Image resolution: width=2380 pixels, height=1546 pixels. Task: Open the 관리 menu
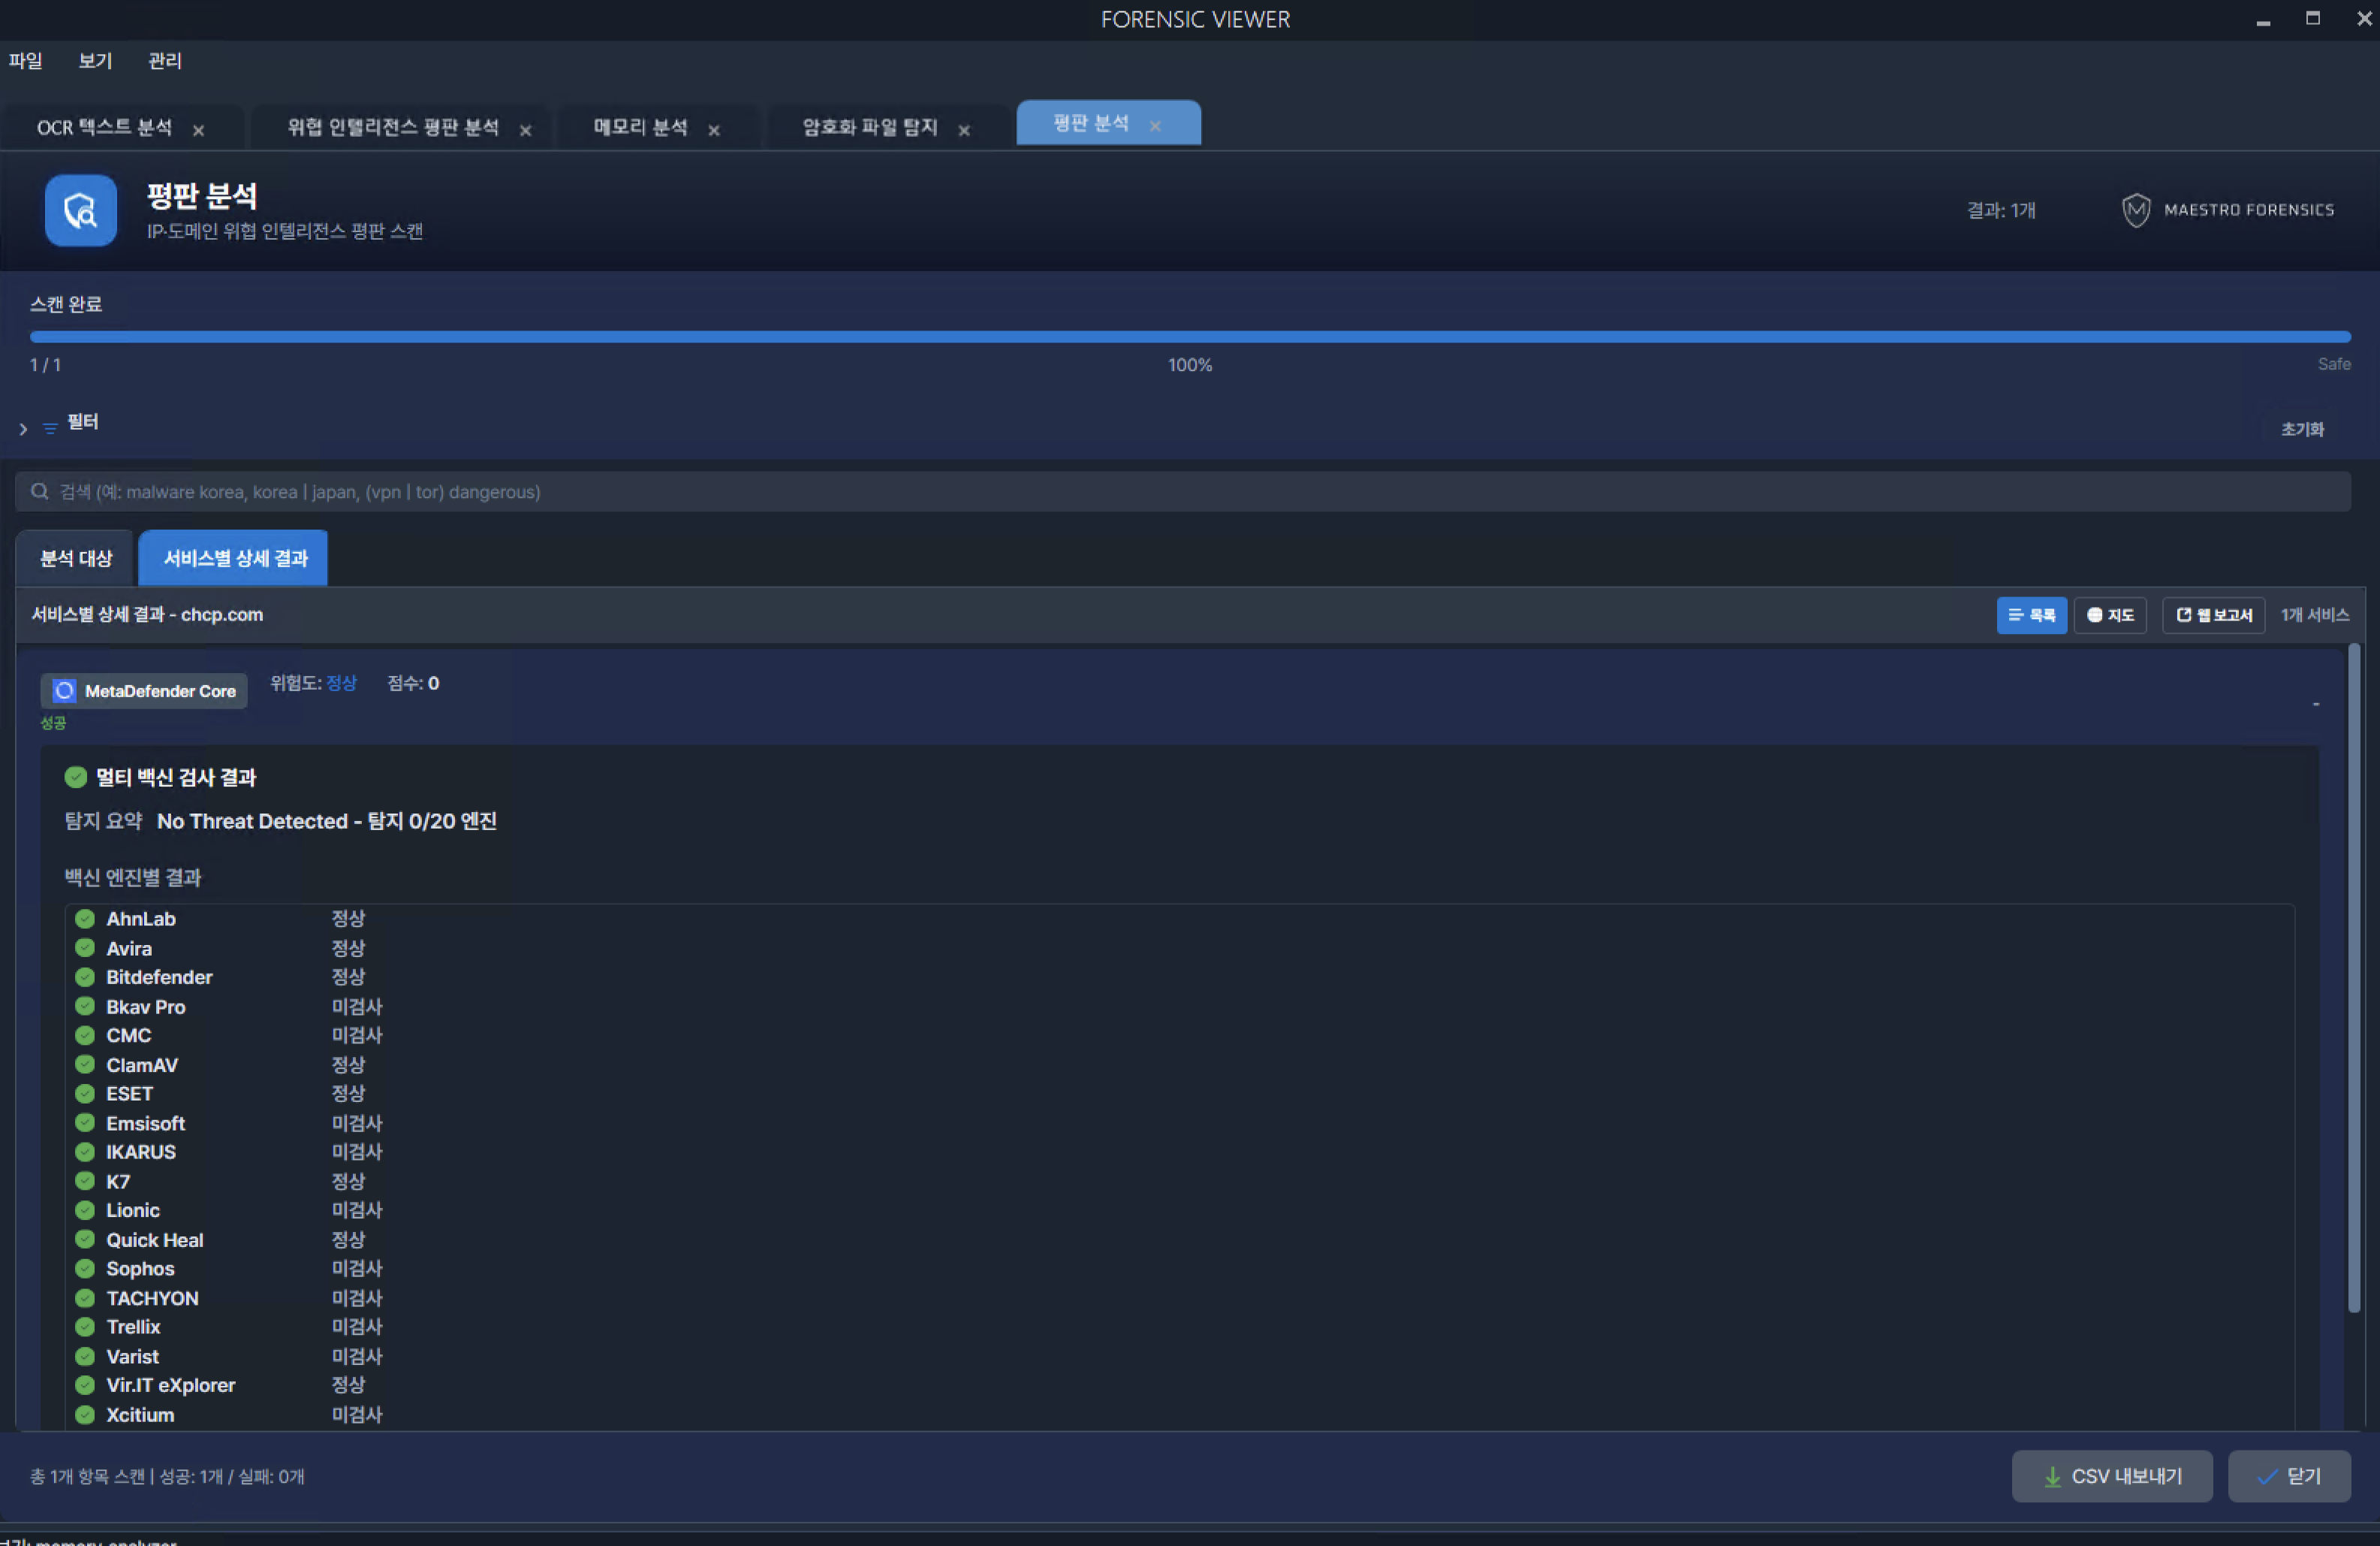pos(165,61)
